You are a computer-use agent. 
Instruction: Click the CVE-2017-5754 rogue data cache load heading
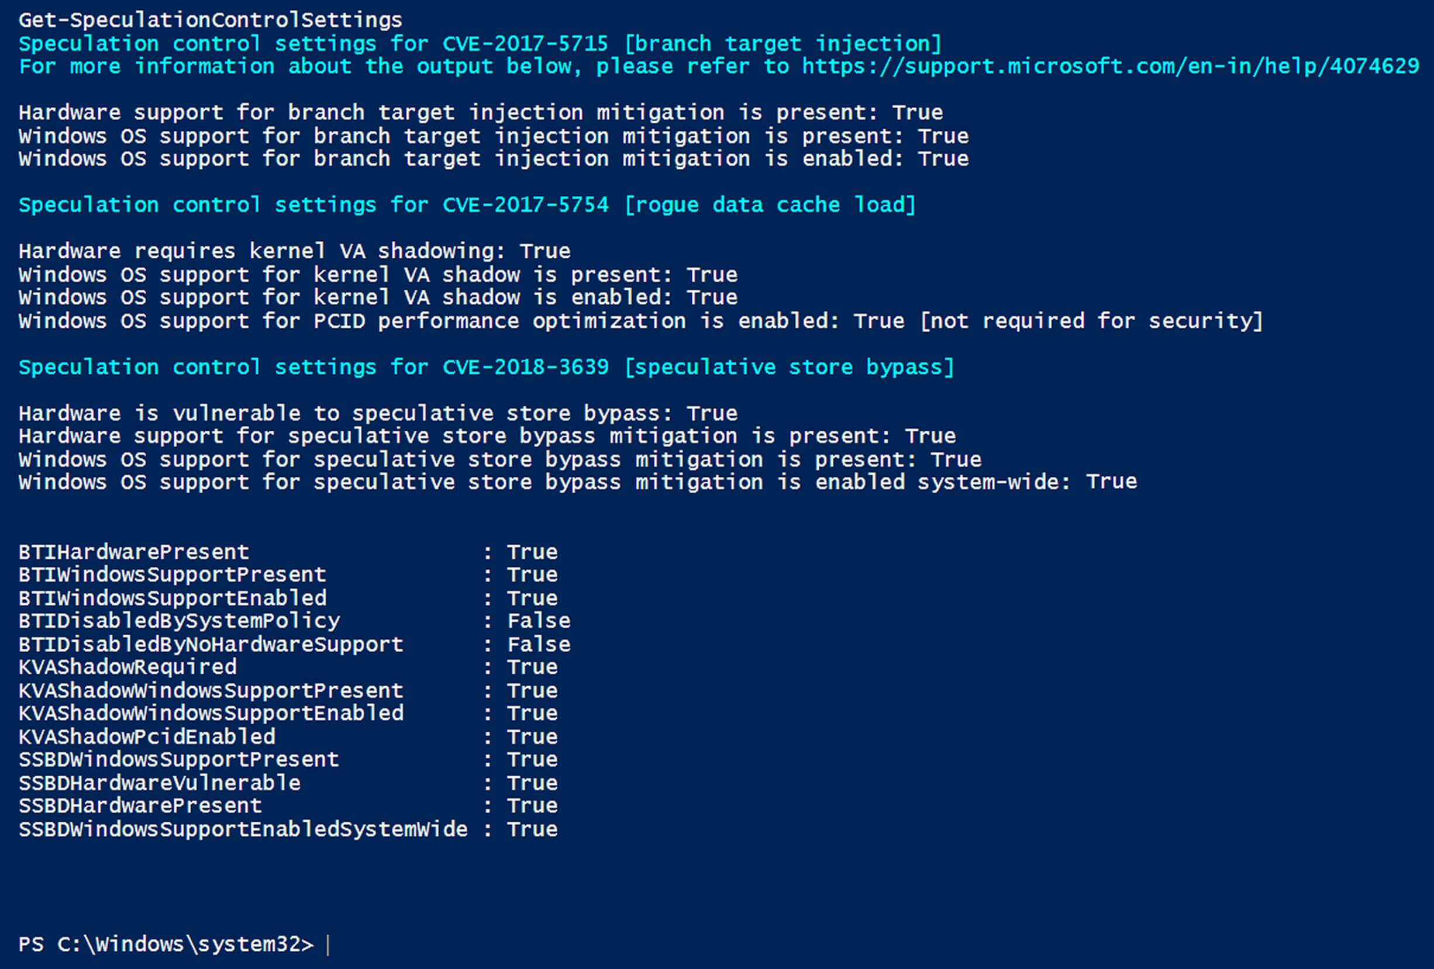467,205
